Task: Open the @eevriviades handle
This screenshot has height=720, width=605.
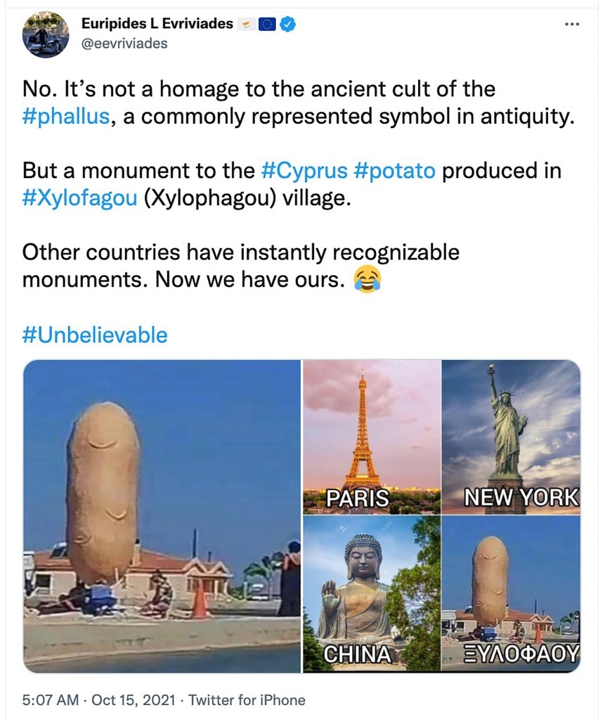Action: coord(124,44)
